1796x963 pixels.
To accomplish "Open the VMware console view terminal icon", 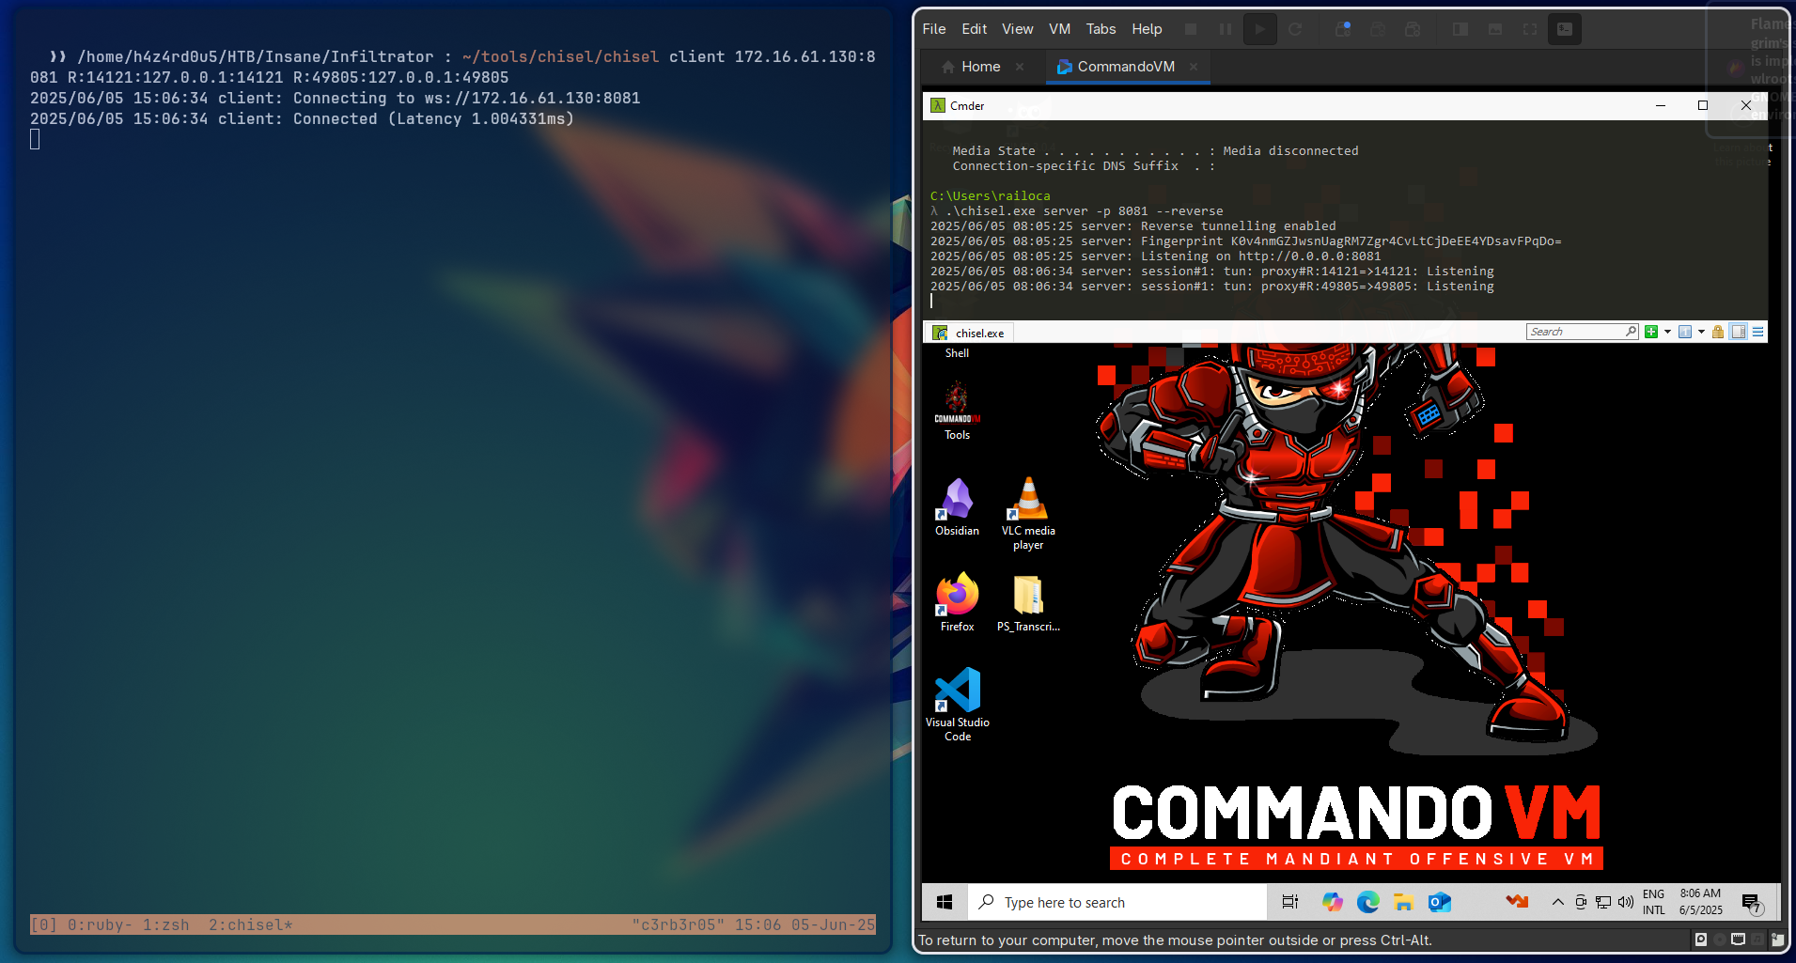I will click(x=1565, y=29).
